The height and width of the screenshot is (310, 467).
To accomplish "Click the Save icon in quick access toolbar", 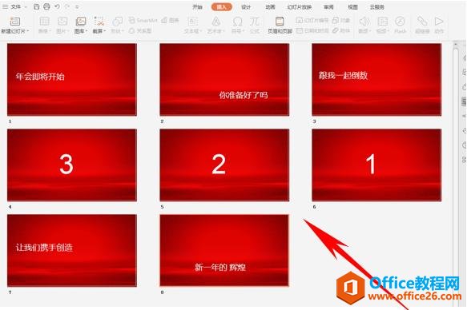I will [36, 6].
